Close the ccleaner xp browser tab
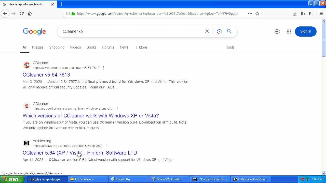 [x=53, y=4]
